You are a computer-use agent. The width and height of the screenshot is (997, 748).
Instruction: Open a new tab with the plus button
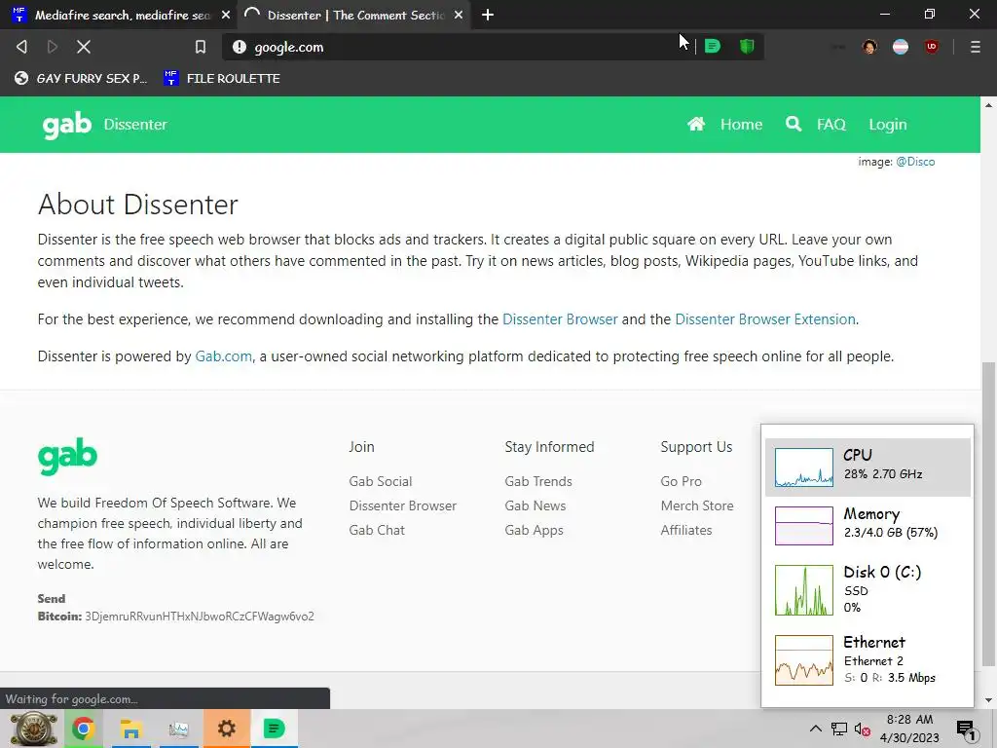(488, 15)
